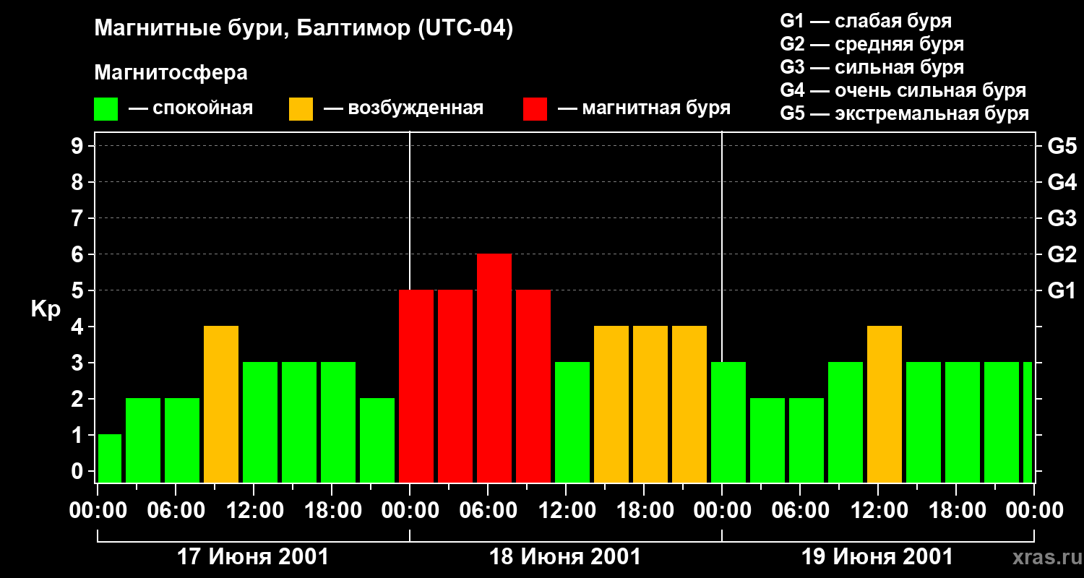Image resolution: width=1084 pixels, height=578 pixels.
Task: Click the orange 'возбужденная' legend swatch
Action: [301, 109]
